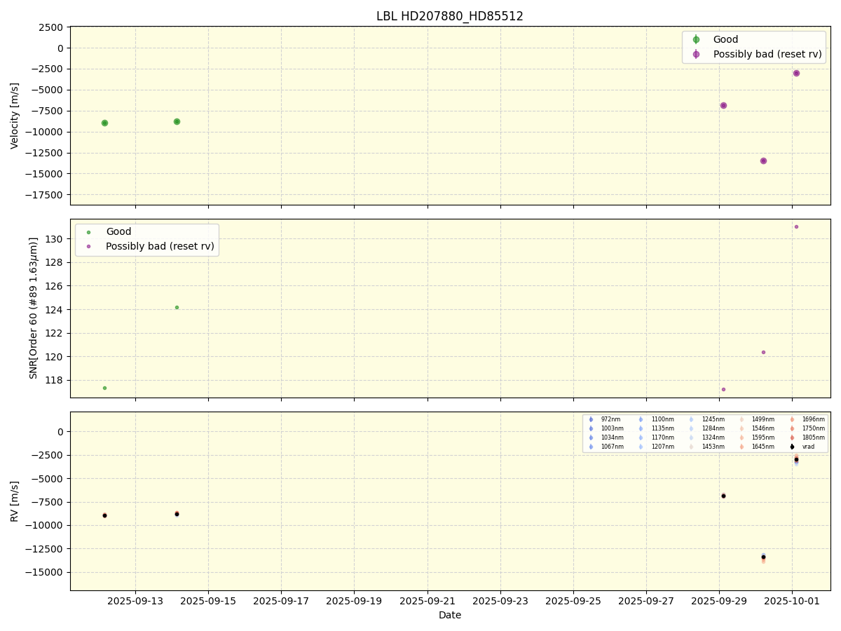
Task: Select the highest SNR point near 131
Action: tap(796, 226)
